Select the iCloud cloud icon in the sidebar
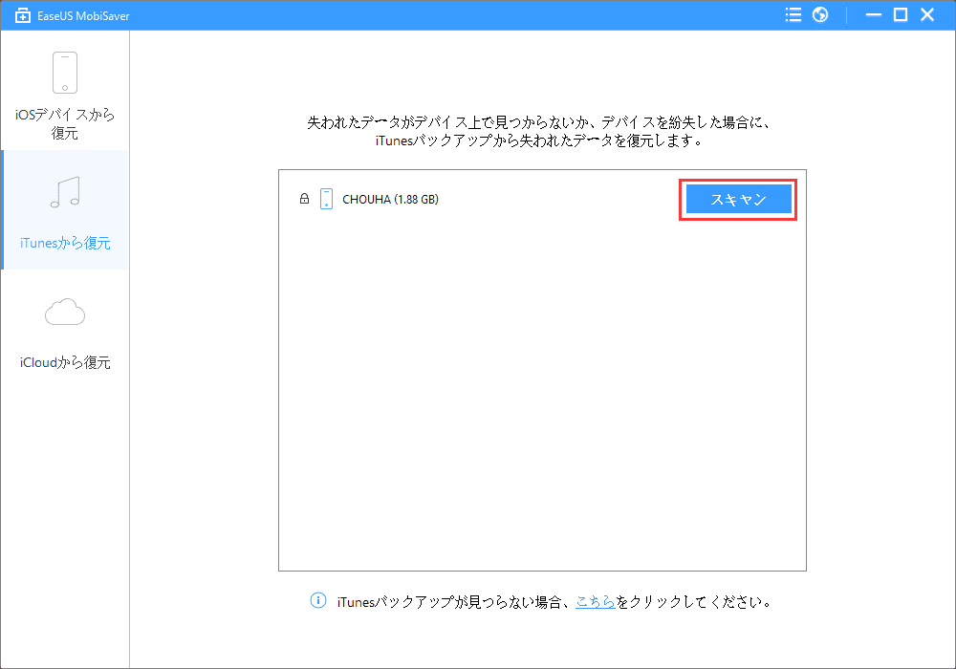The width and height of the screenshot is (956, 669). (64, 312)
